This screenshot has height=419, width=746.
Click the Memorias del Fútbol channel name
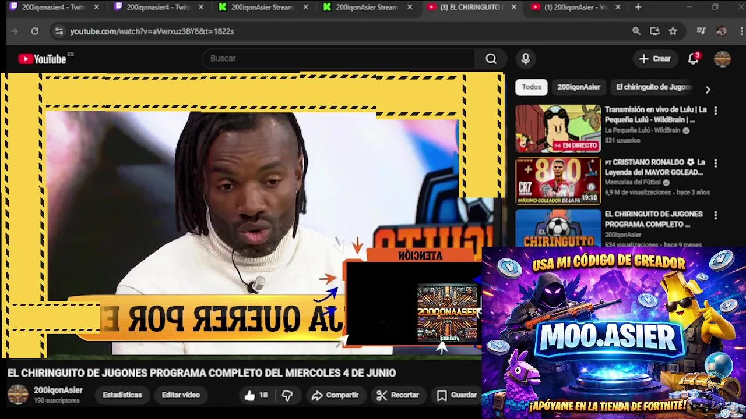coord(632,183)
